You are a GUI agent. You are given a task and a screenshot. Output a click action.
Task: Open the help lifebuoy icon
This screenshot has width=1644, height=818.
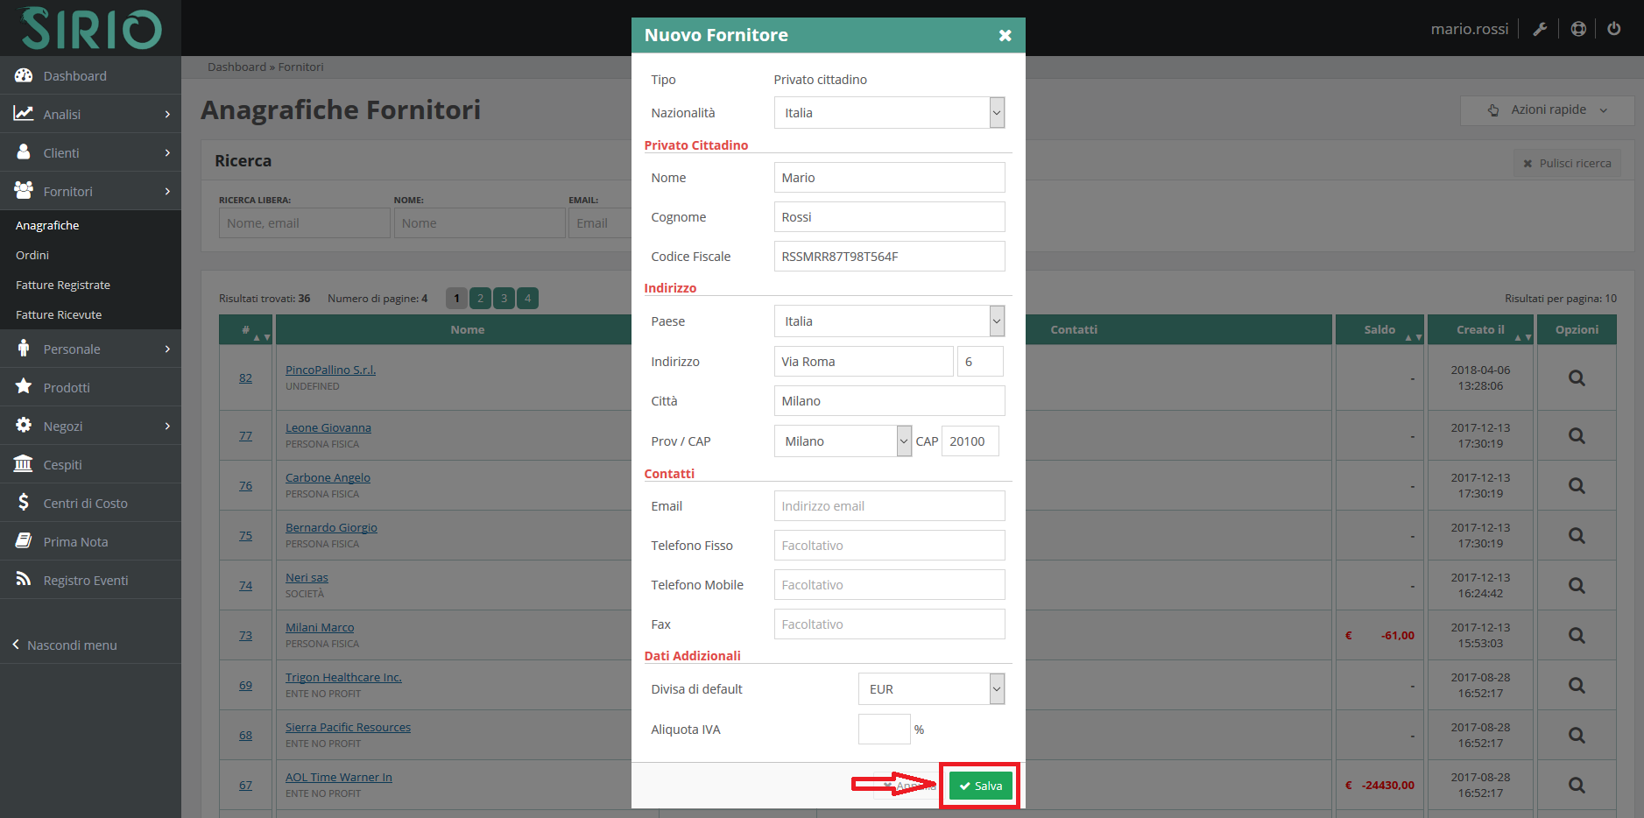pyautogui.click(x=1577, y=29)
